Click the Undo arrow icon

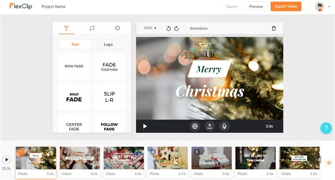168,28
